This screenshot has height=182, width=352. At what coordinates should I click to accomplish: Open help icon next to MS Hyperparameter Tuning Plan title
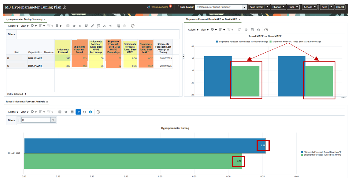[x=65, y=7]
